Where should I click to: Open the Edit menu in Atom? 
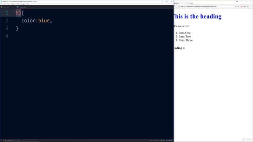[5, 4]
